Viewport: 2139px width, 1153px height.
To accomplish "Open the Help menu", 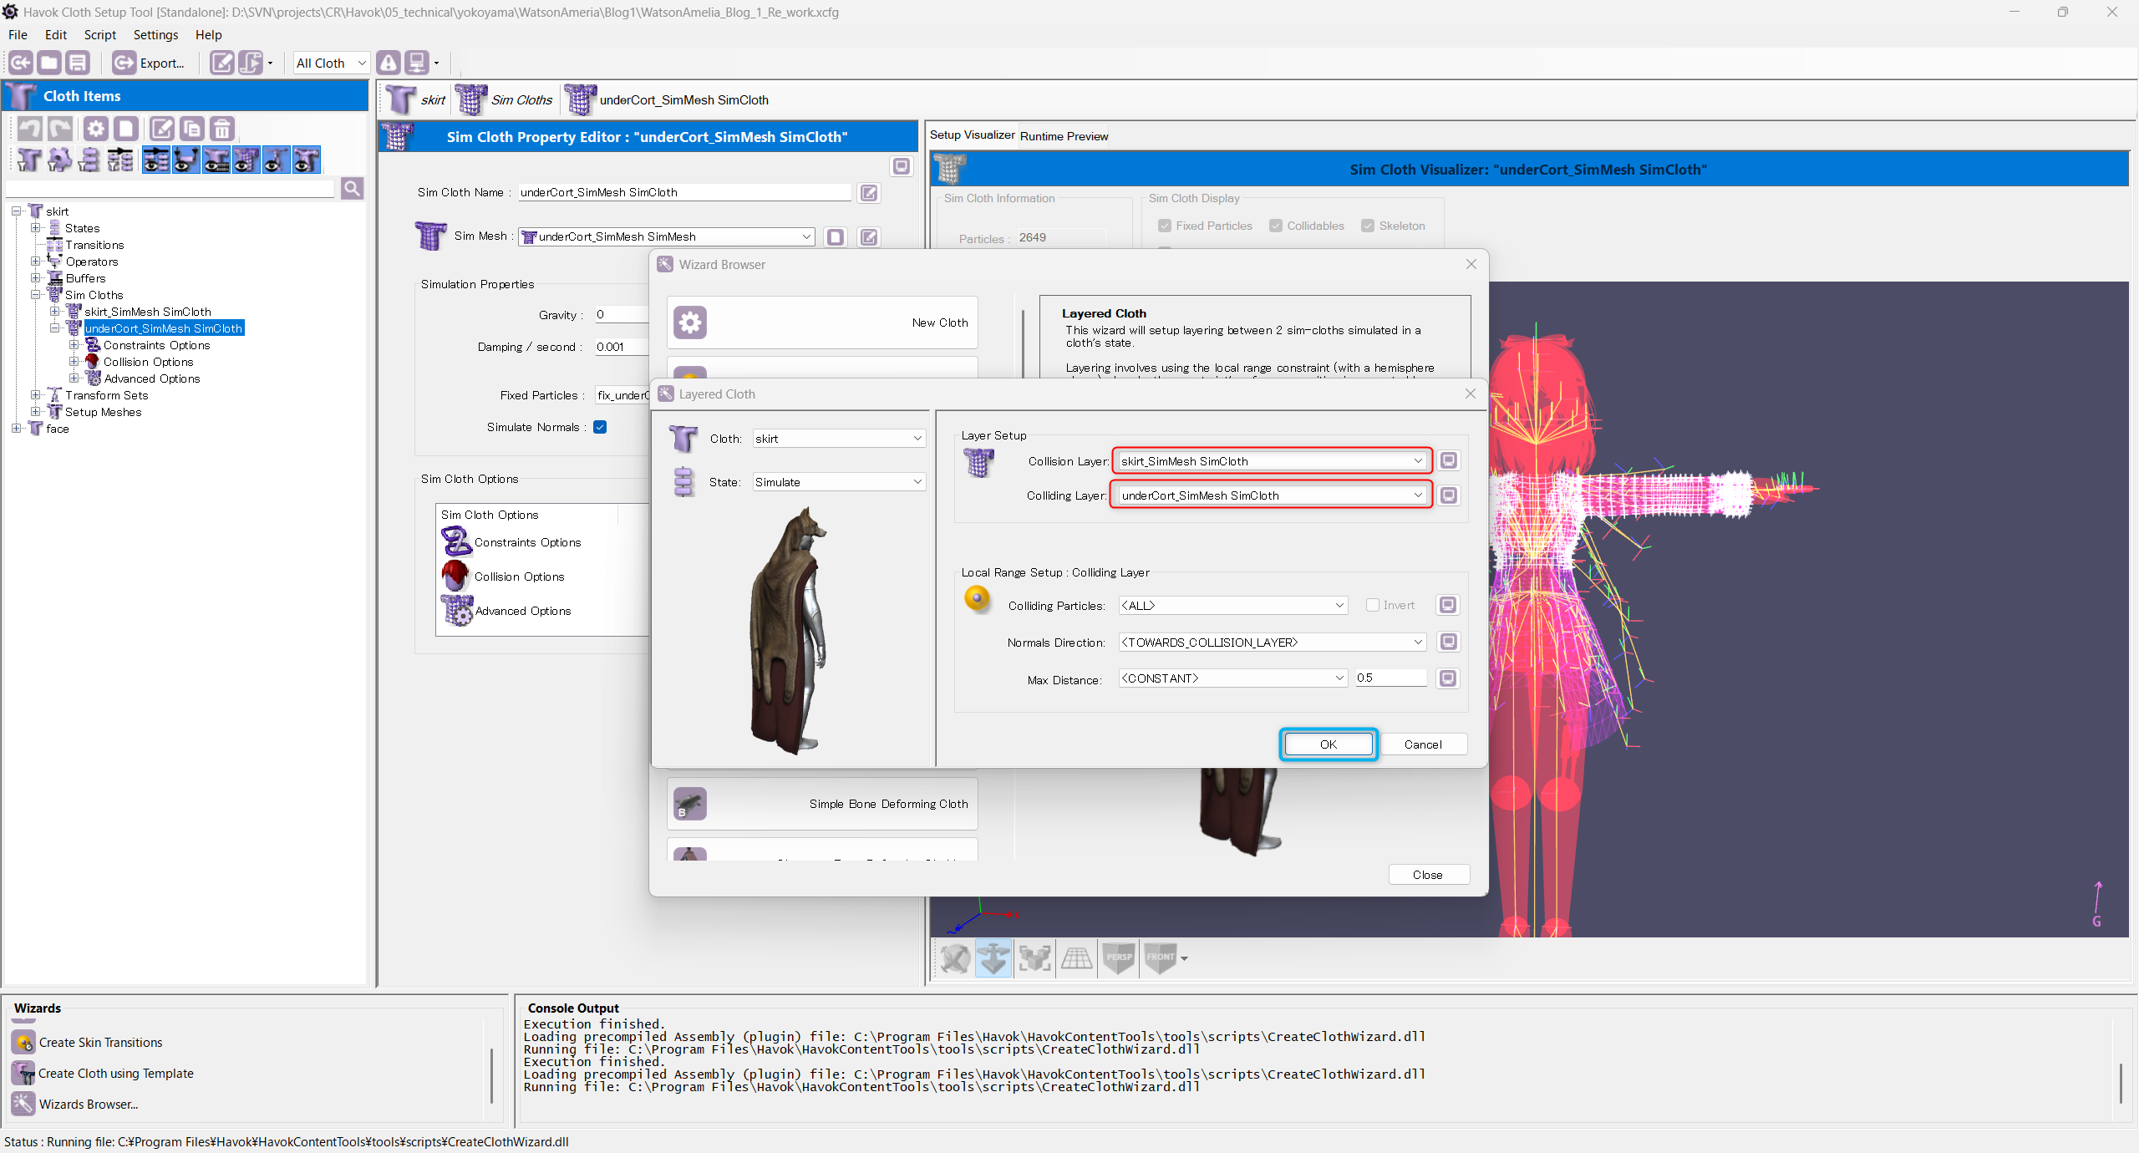I will (209, 35).
